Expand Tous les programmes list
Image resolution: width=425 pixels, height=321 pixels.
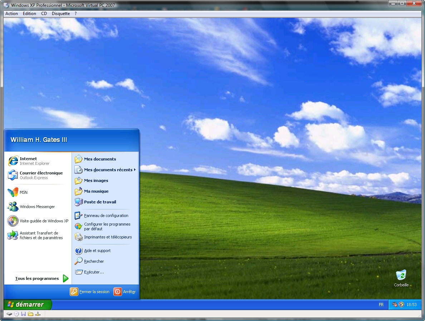(42, 278)
